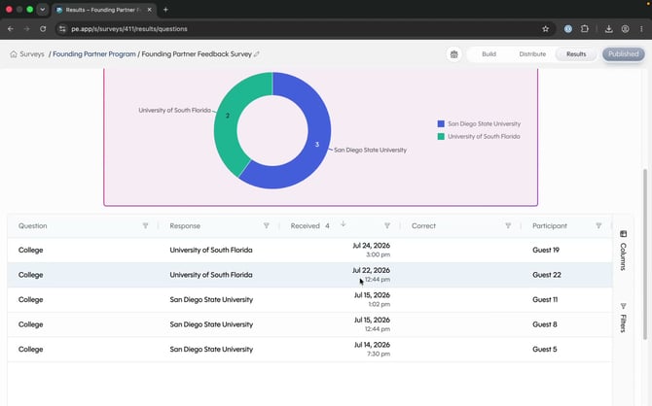Open filter for the Question column
The height and width of the screenshot is (406, 652).
146,225
